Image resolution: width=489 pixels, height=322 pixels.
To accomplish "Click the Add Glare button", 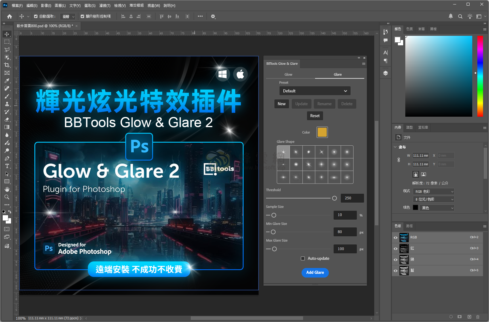I will point(315,272).
